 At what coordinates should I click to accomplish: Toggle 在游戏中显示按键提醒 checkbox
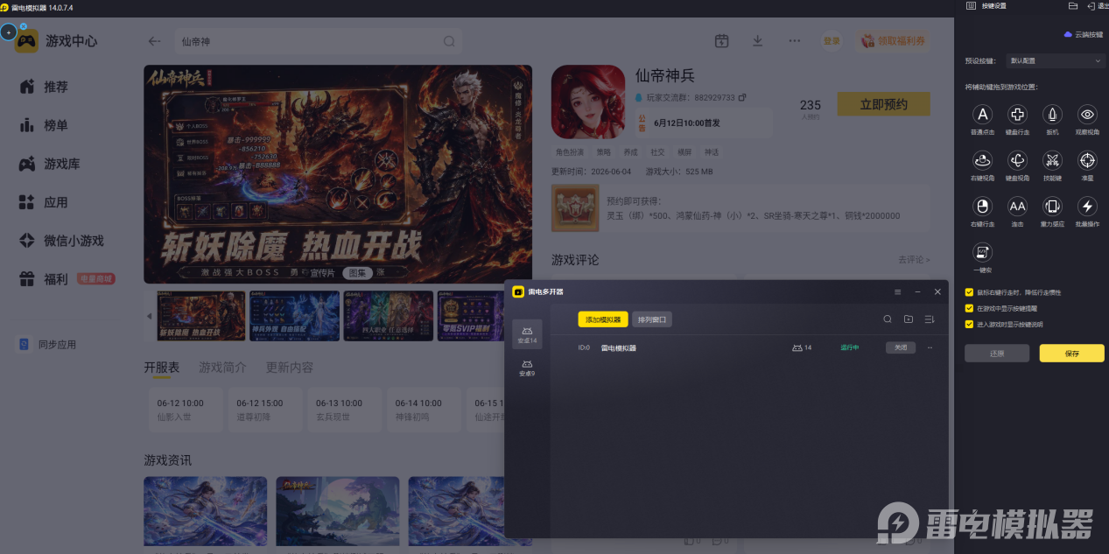pyautogui.click(x=969, y=308)
